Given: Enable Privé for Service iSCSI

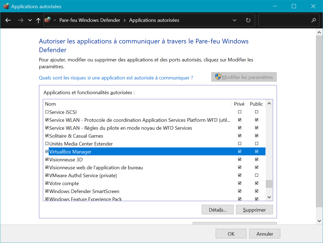Looking at the screenshot, I should (x=240, y=112).
